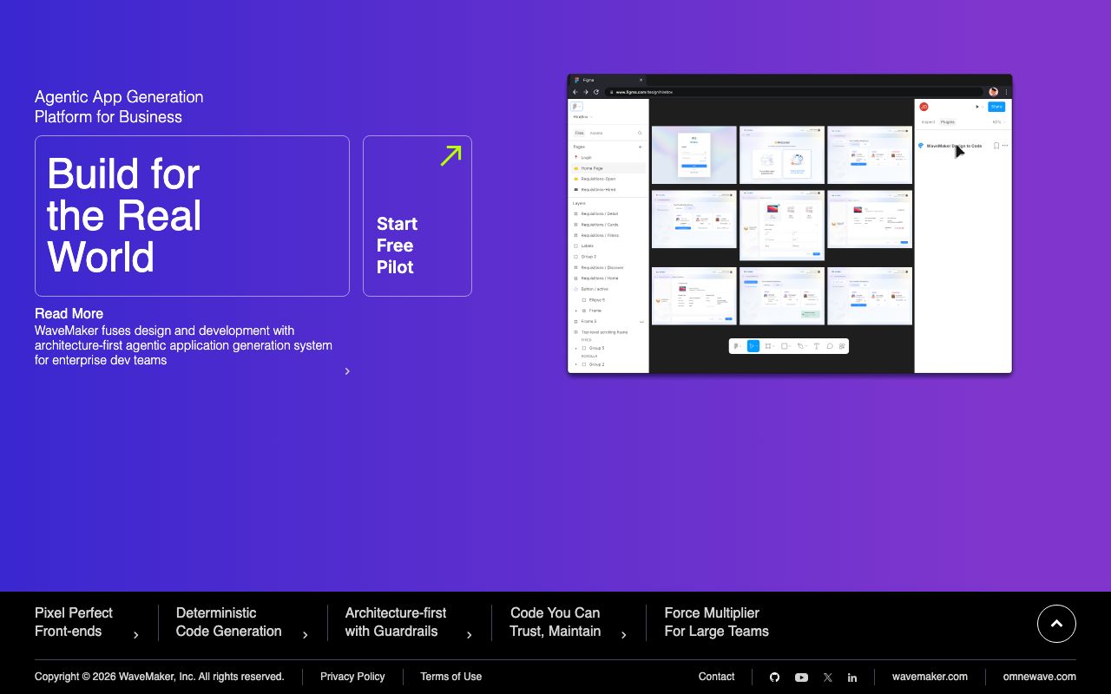Click the circular scroll-to-top arrow button
Screen dimensions: 1111x694
[1056, 624]
